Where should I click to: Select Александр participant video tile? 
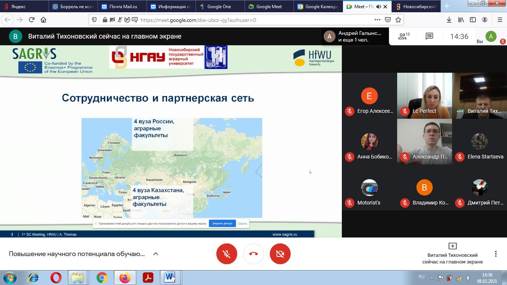coord(425,141)
